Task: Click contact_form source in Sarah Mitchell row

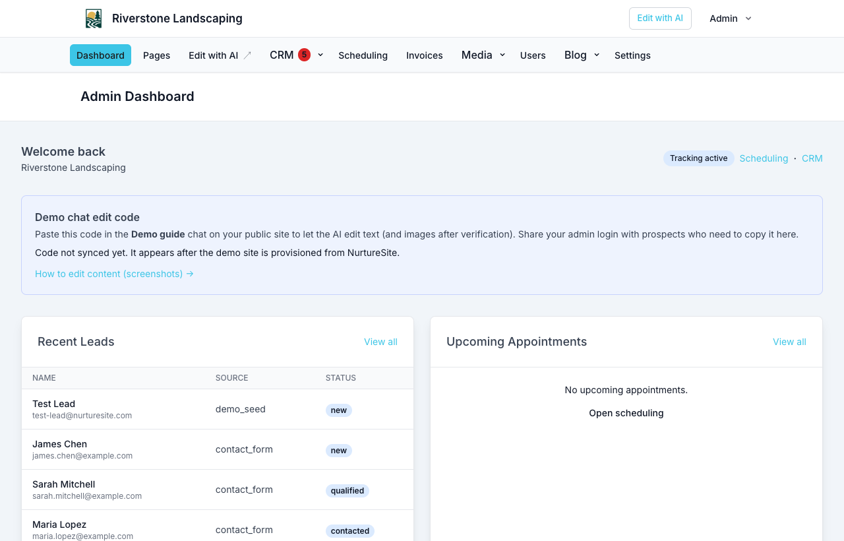Action: coord(244,490)
